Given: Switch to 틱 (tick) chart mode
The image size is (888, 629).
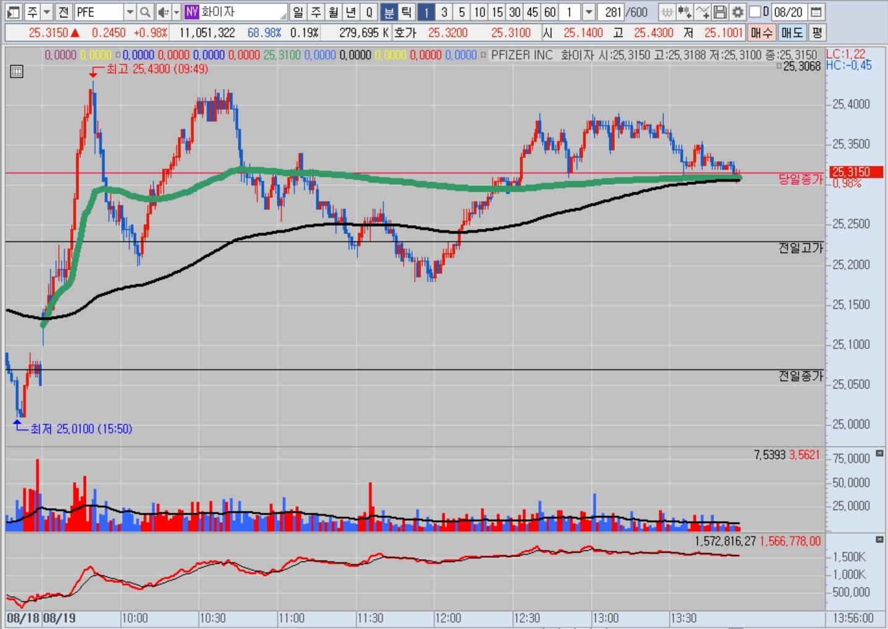Looking at the screenshot, I should pyautogui.click(x=406, y=12).
